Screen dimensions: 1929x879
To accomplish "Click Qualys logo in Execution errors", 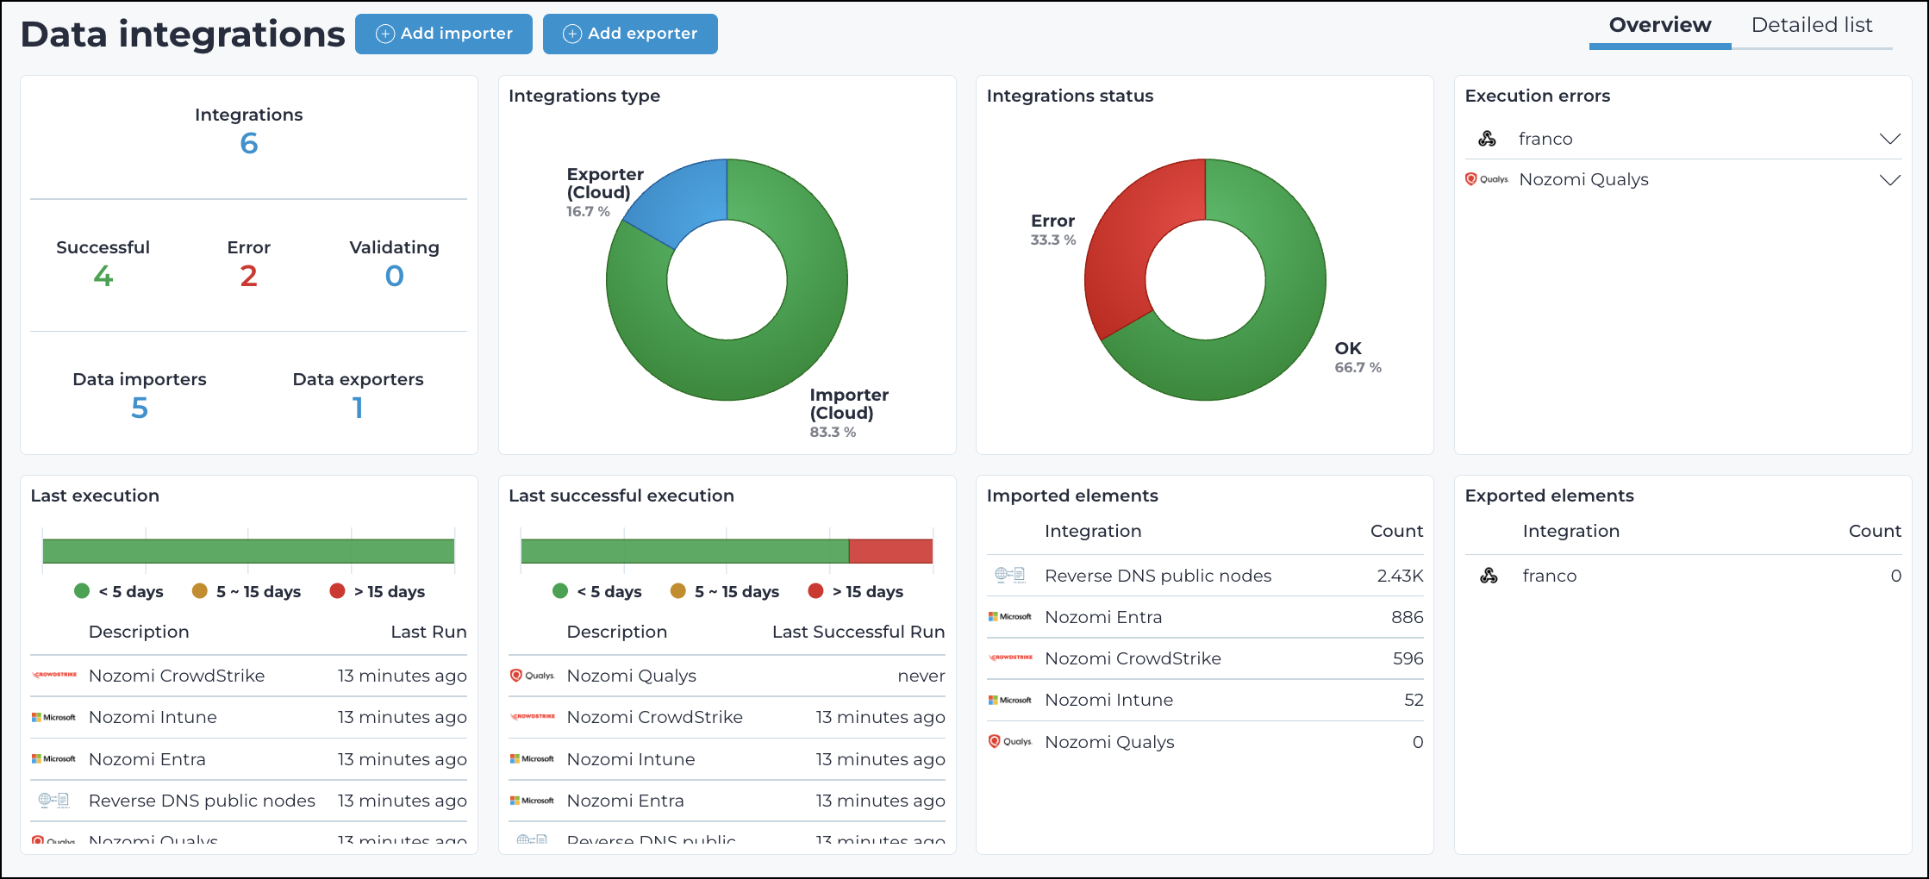I will pos(1487,179).
